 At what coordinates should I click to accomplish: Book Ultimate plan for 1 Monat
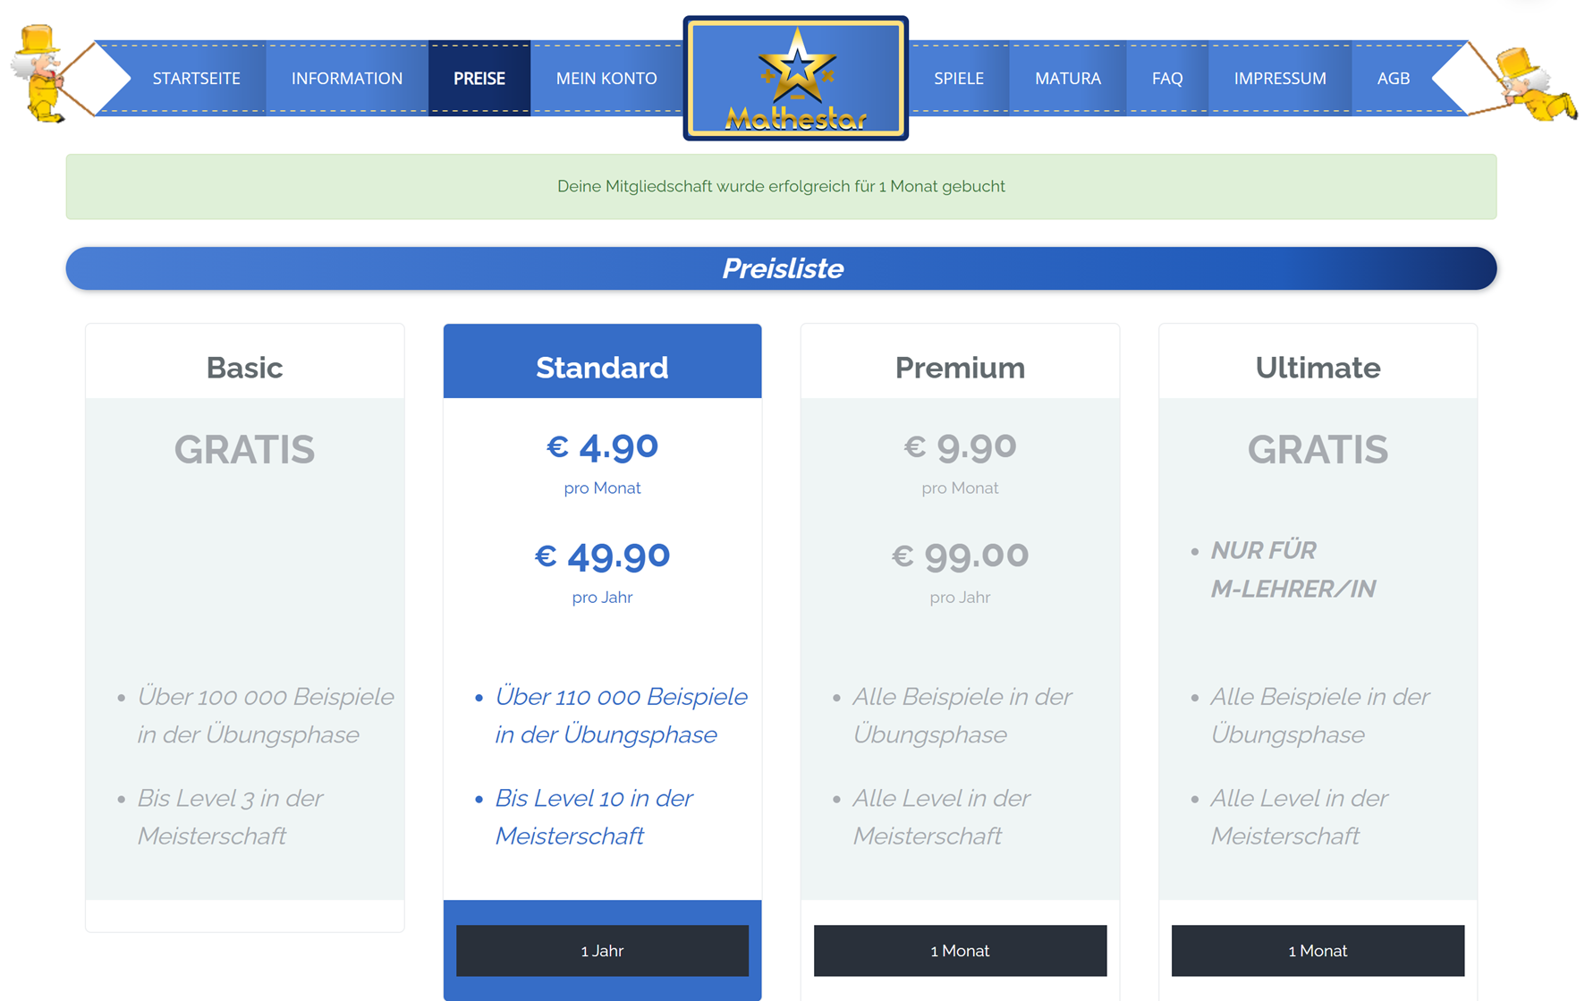[x=1318, y=950]
